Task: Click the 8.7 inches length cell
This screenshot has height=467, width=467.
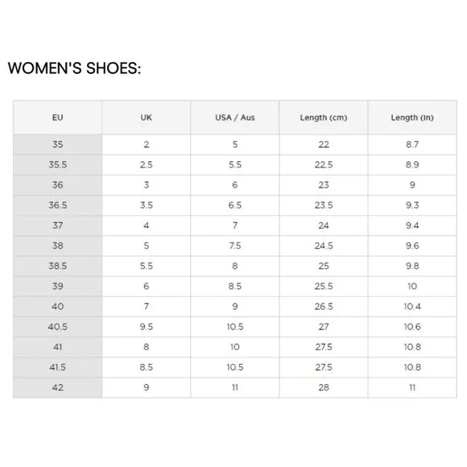Action: 412,144
